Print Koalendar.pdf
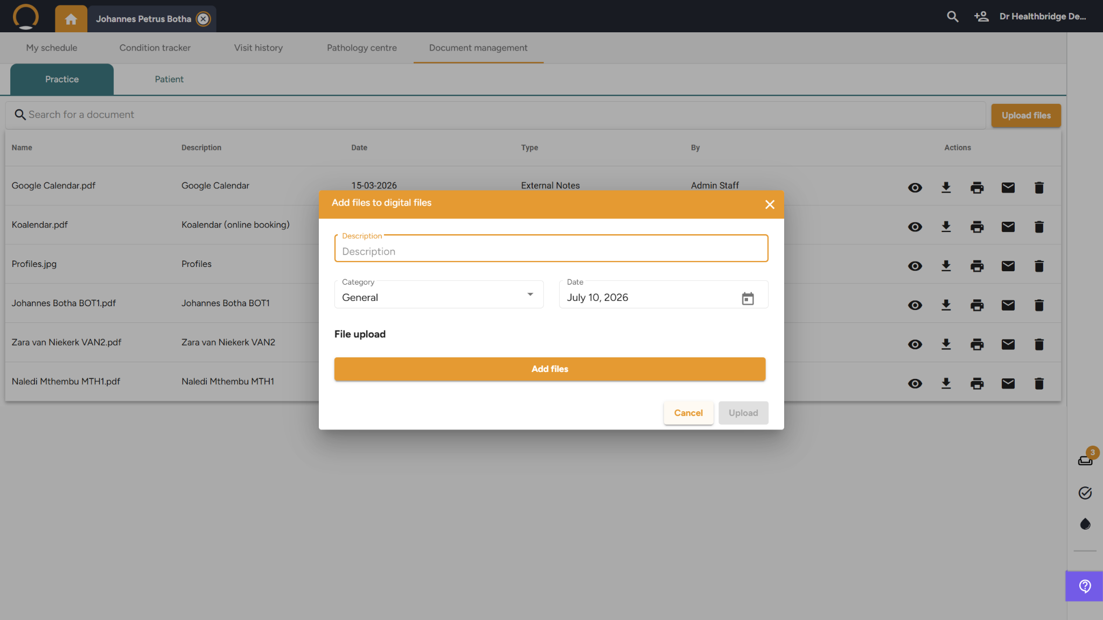 point(977,227)
